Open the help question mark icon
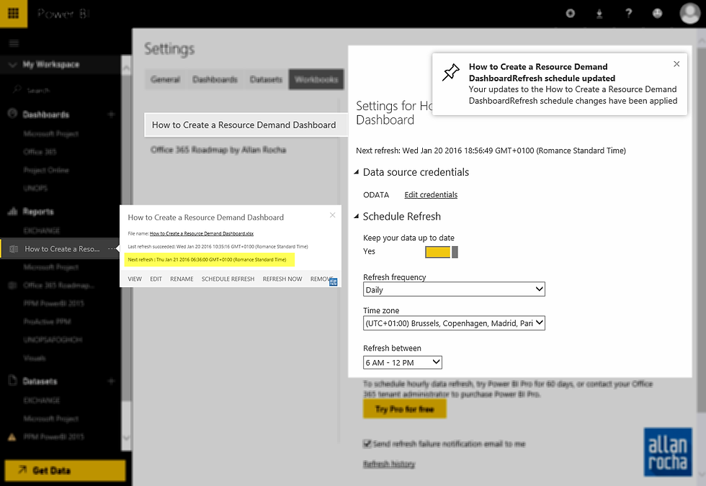The width and height of the screenshot is (706, 486). tap(628, 14)
